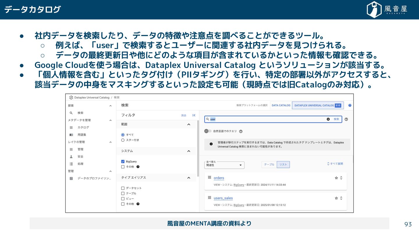419x236 pixels.
Task: Collapse the 探索 sidebar section
Action: click(110, 106)
